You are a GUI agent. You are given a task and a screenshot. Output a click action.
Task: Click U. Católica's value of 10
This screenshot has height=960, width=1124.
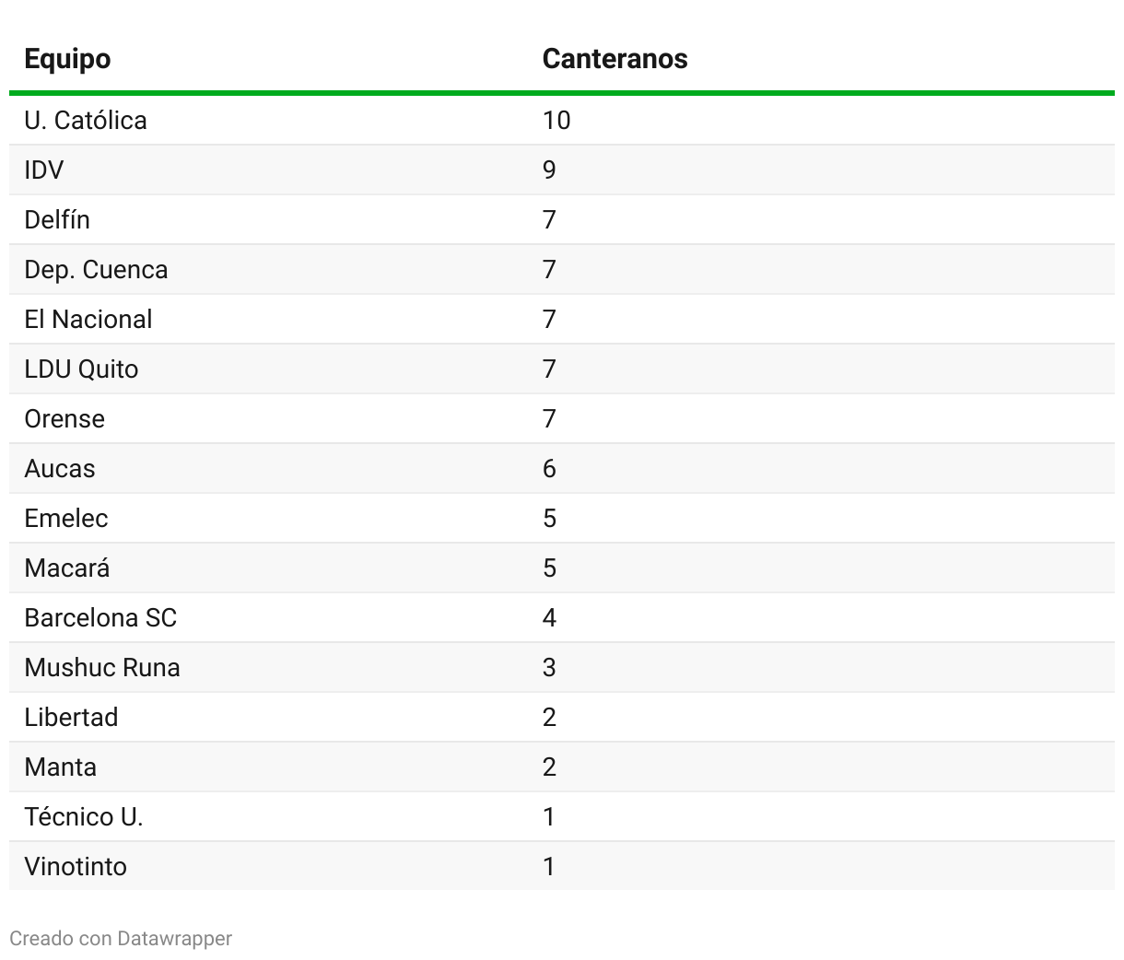(x=556, y=121)
